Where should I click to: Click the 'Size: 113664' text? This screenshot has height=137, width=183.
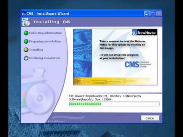[x=103, y=99]
